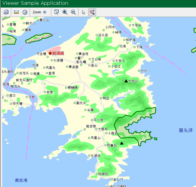Select the measure ruler tool
Viewport: 196px width, 187px height.
[x=16, y=12]
